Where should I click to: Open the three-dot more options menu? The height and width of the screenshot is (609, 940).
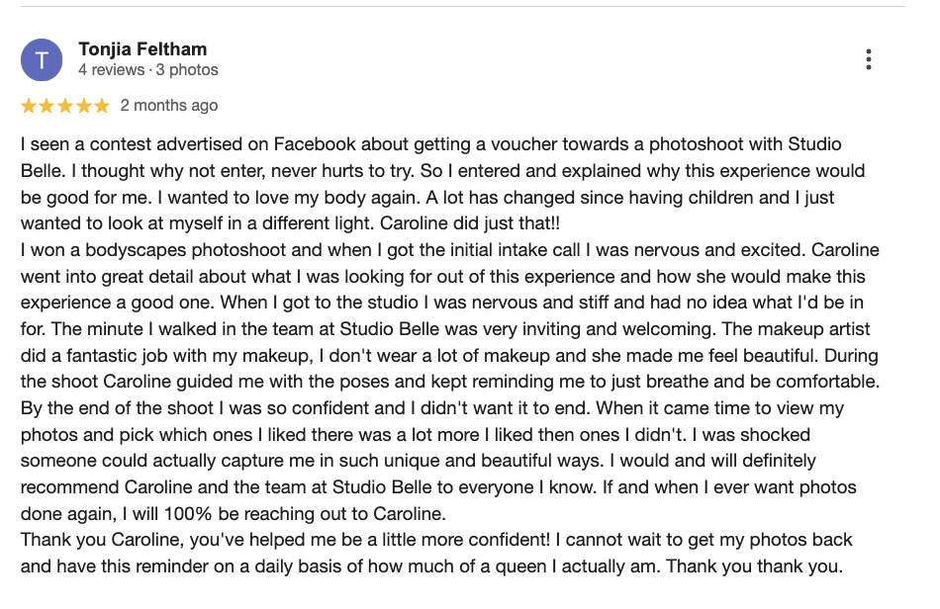[x=868, y=59]
